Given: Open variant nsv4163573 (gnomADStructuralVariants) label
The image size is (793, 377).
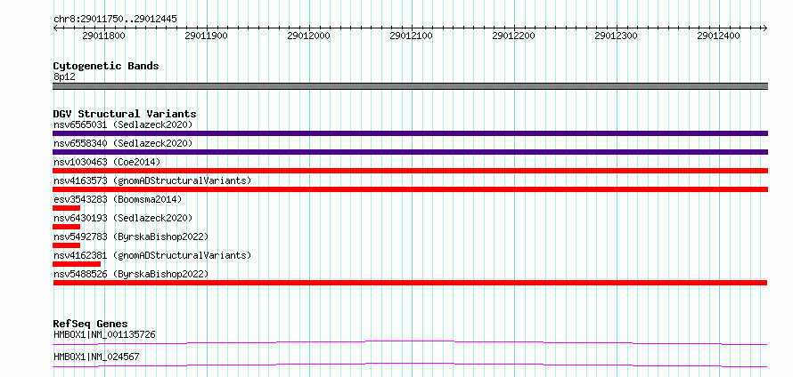Looking at the screenshot, I should [x=152, y=180].
